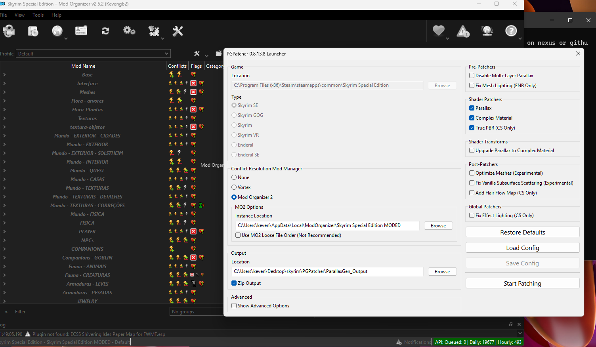This screenshot has height=347, width=596.
Task: Click the Refresh arrows toolbar icon
Action: click(x=105, y=31)
